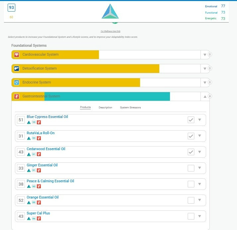Click the triangle logo at top center
Viewport: 237px width, 230px height.
coord(110,11)
